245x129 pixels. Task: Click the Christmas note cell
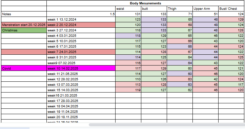click(x=24, y=30)
